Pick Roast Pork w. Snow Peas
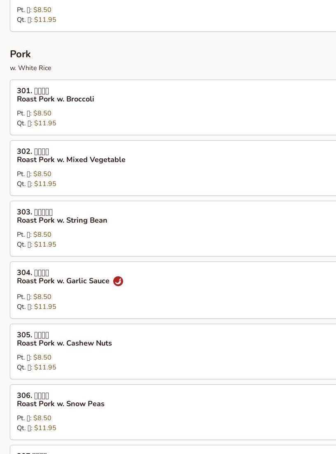 tap(61, 404)
